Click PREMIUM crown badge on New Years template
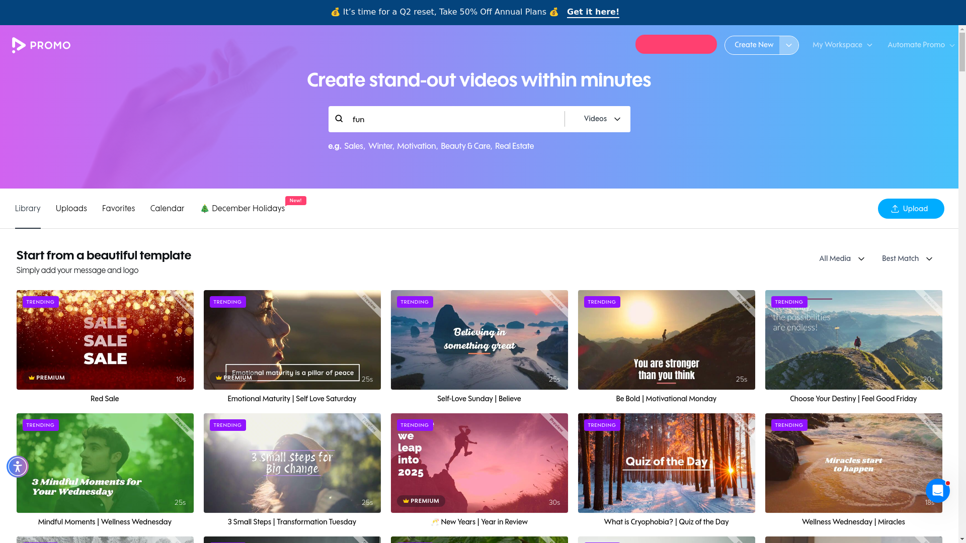The image size is (966, 543). point(421,501)
